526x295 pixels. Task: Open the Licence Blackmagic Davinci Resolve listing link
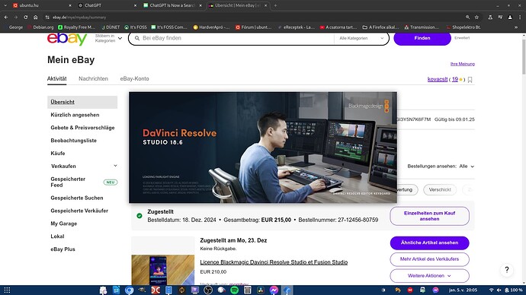[274, 262]
